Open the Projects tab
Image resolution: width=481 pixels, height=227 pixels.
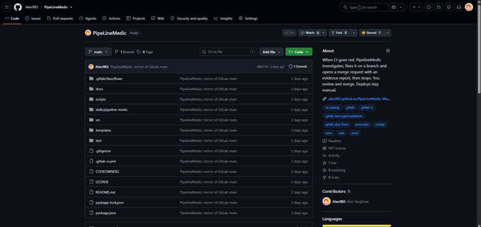[135, 19]
